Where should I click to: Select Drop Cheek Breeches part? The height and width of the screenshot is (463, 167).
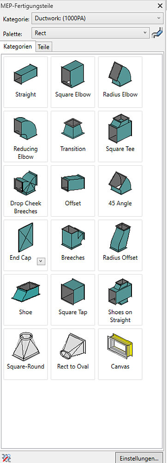[25, 191]
